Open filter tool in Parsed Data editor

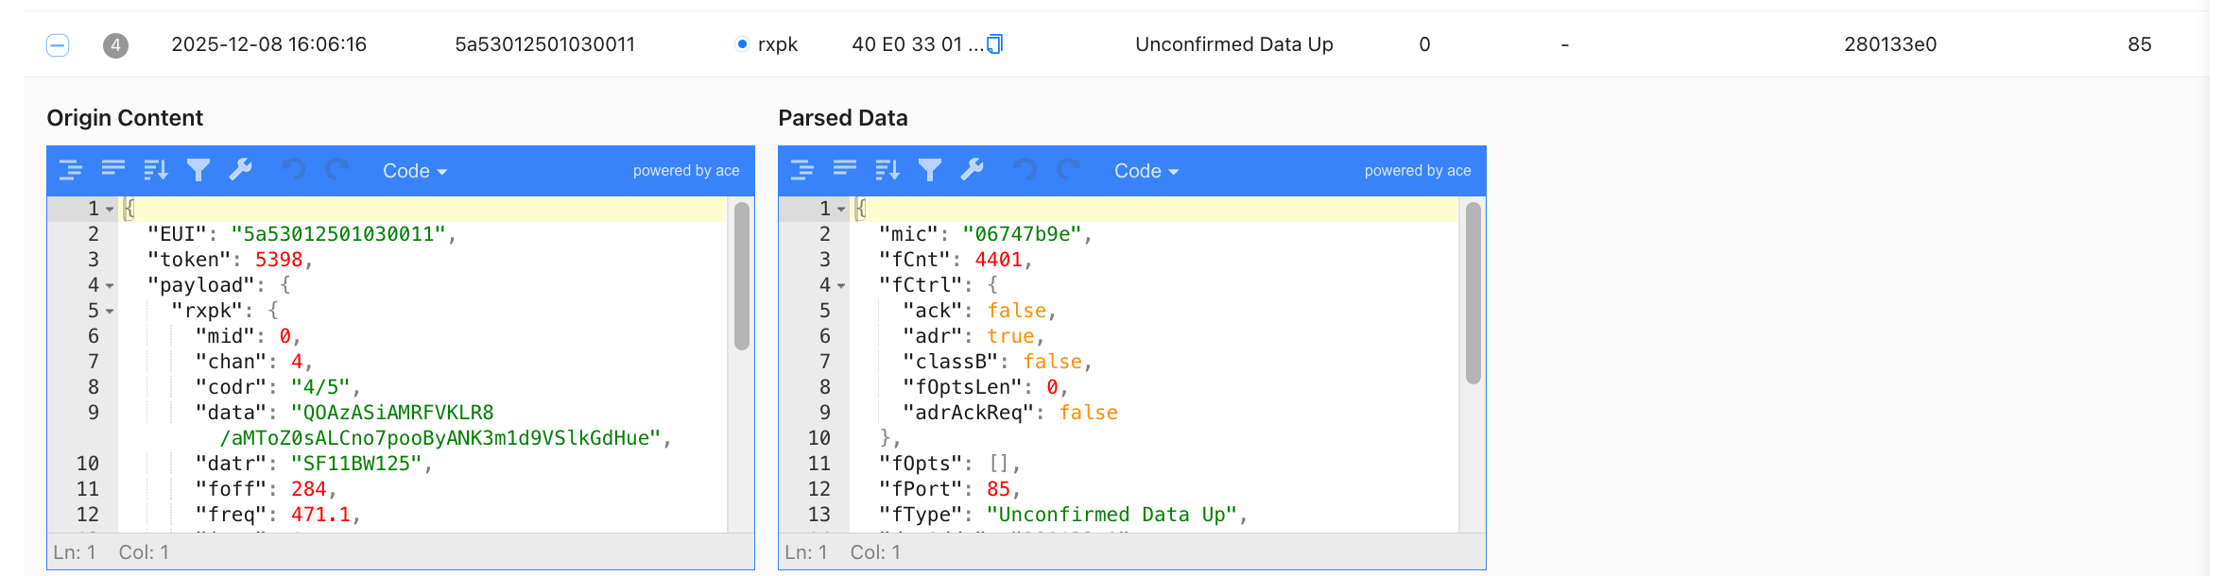point(930,170)
